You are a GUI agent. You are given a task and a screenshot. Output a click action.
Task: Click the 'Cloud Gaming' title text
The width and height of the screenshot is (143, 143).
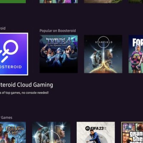point(35,85)
